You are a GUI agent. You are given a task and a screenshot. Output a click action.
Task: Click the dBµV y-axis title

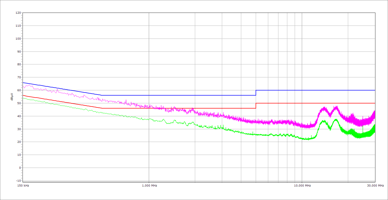(12, 97)
